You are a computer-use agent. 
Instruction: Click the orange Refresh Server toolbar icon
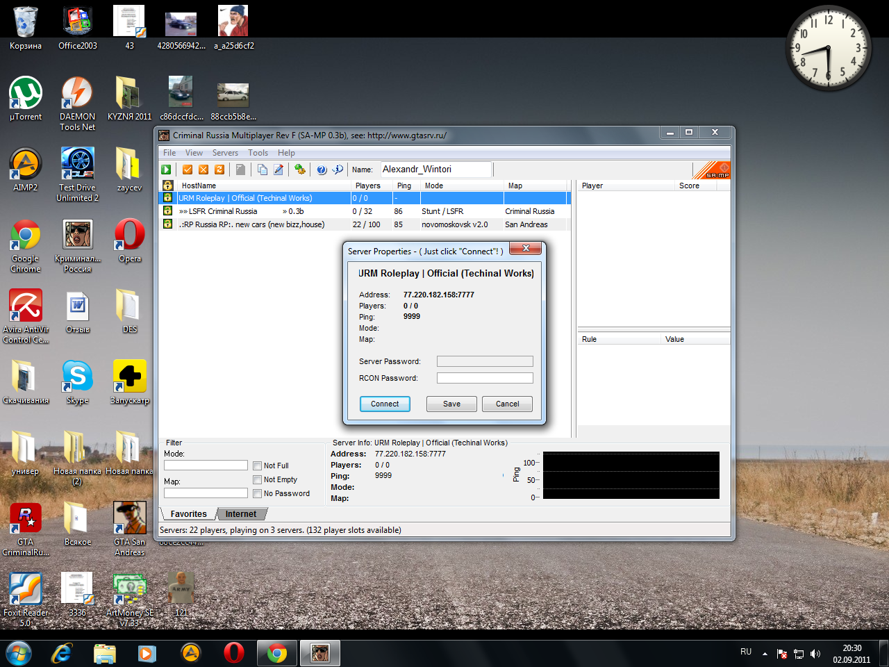(x=219, y=170)
